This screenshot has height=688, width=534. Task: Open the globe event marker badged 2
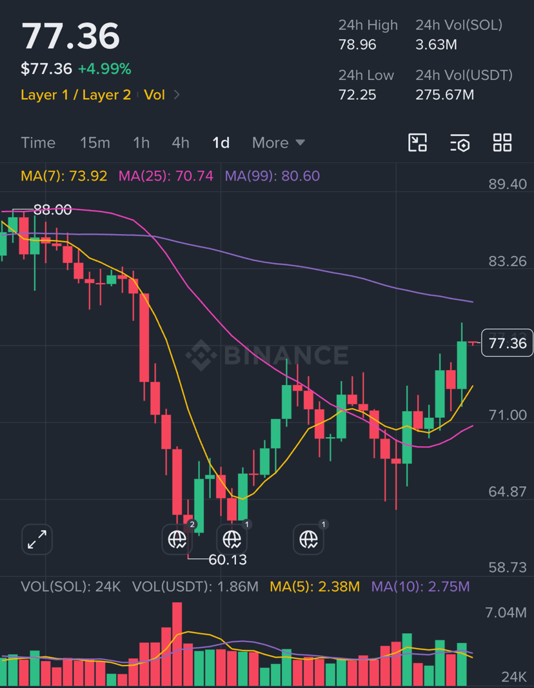[178, 539]
